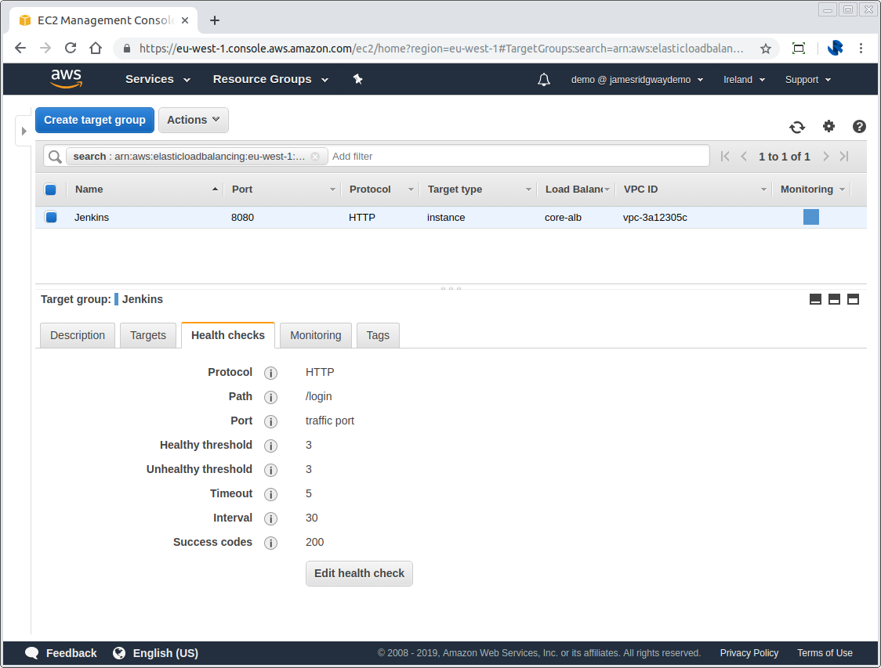Select the EC2 Management Console browser tab
This screenshot has width=881, height=668.
(x=103, y=20)
